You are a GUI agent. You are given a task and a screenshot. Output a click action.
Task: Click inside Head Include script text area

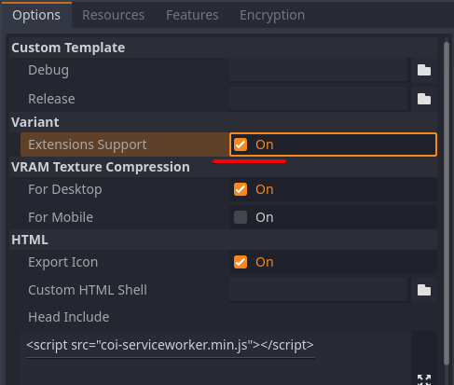click(215, 358)
